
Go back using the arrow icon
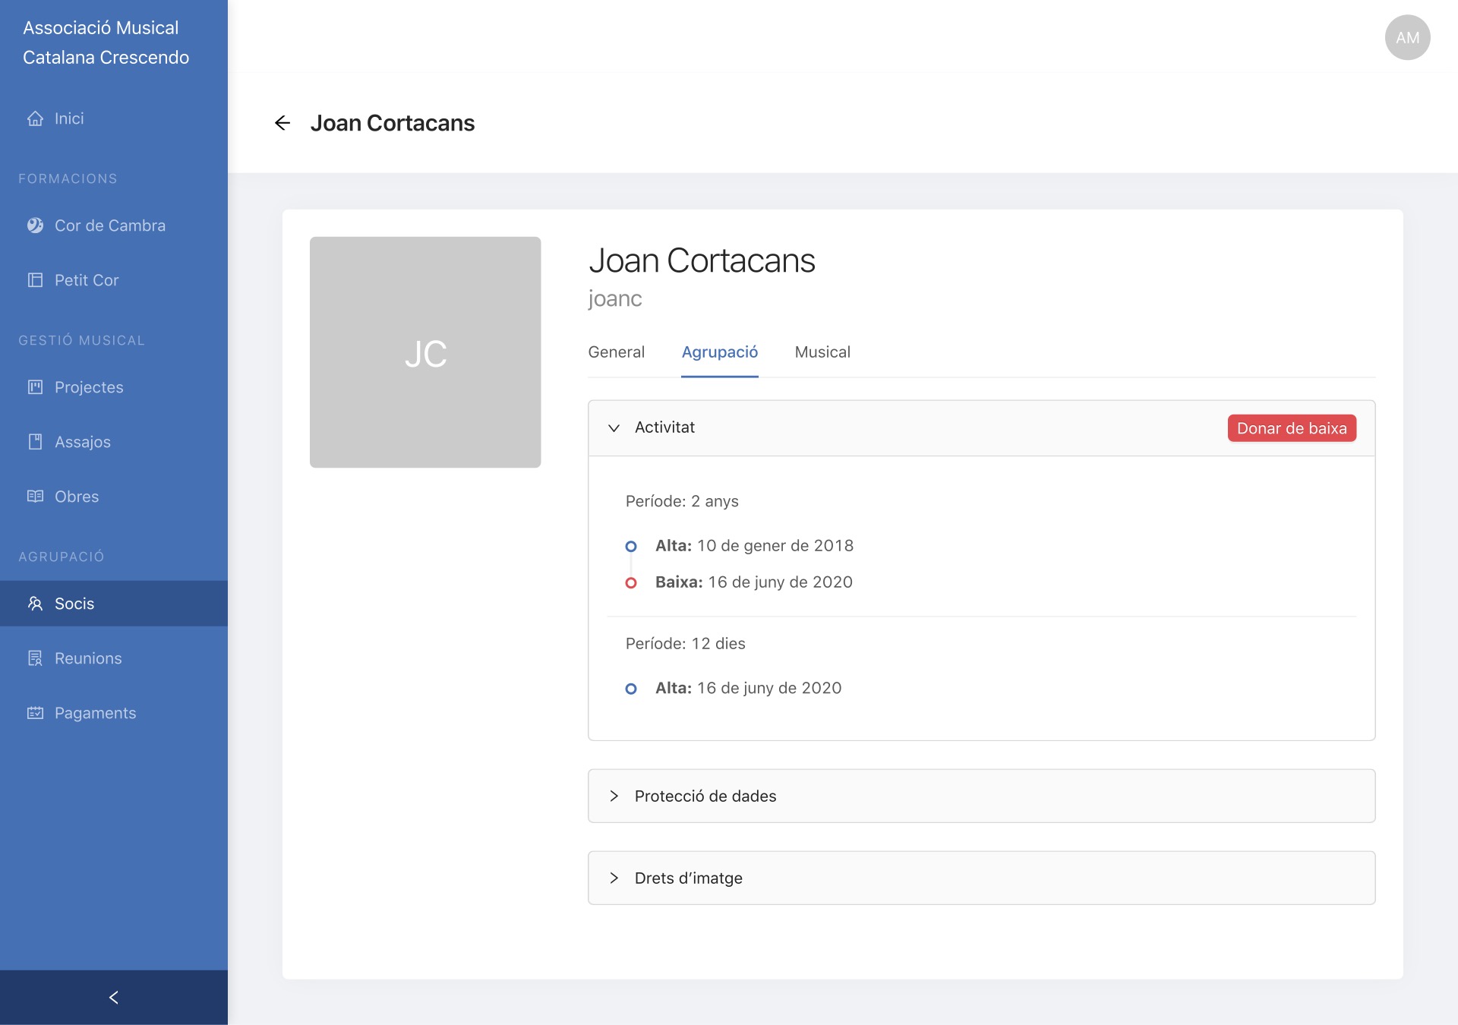[x=282, y=123]
